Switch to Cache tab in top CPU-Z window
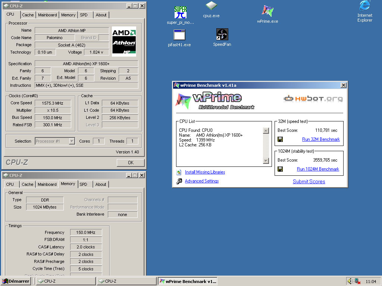Viewport: 382px width, 286px height. [28, 15]
